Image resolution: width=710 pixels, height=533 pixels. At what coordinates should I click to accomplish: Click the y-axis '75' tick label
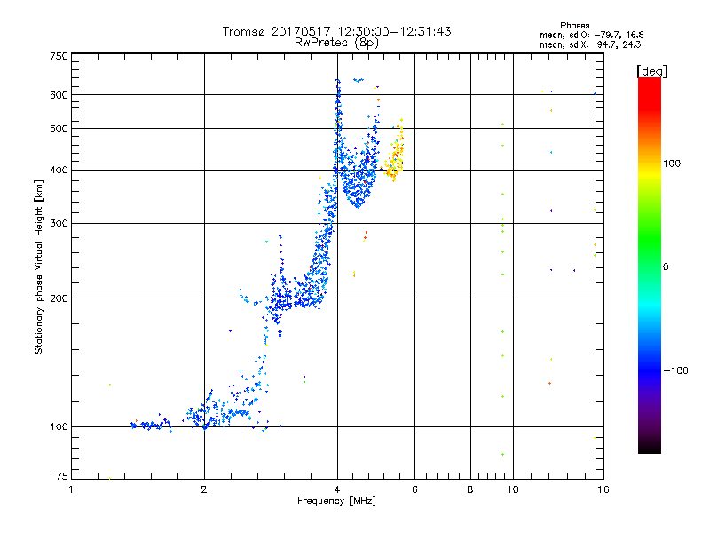coord(62,476)
